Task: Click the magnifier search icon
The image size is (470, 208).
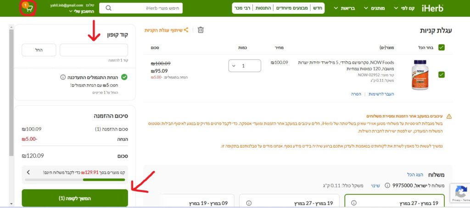Action: (108, 8)
